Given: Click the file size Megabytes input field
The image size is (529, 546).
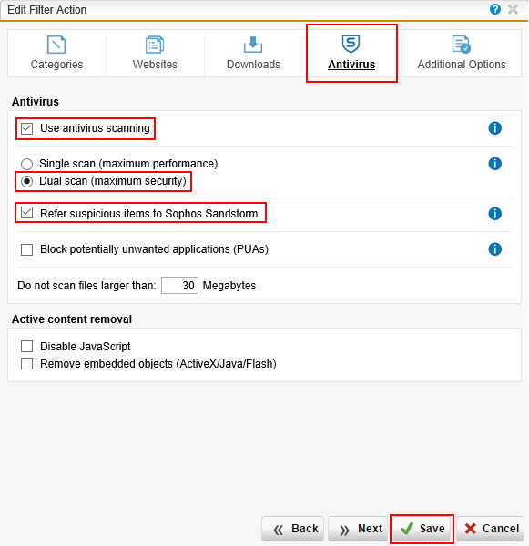Looking at the screenshot, I should click(x=179, y=286).
